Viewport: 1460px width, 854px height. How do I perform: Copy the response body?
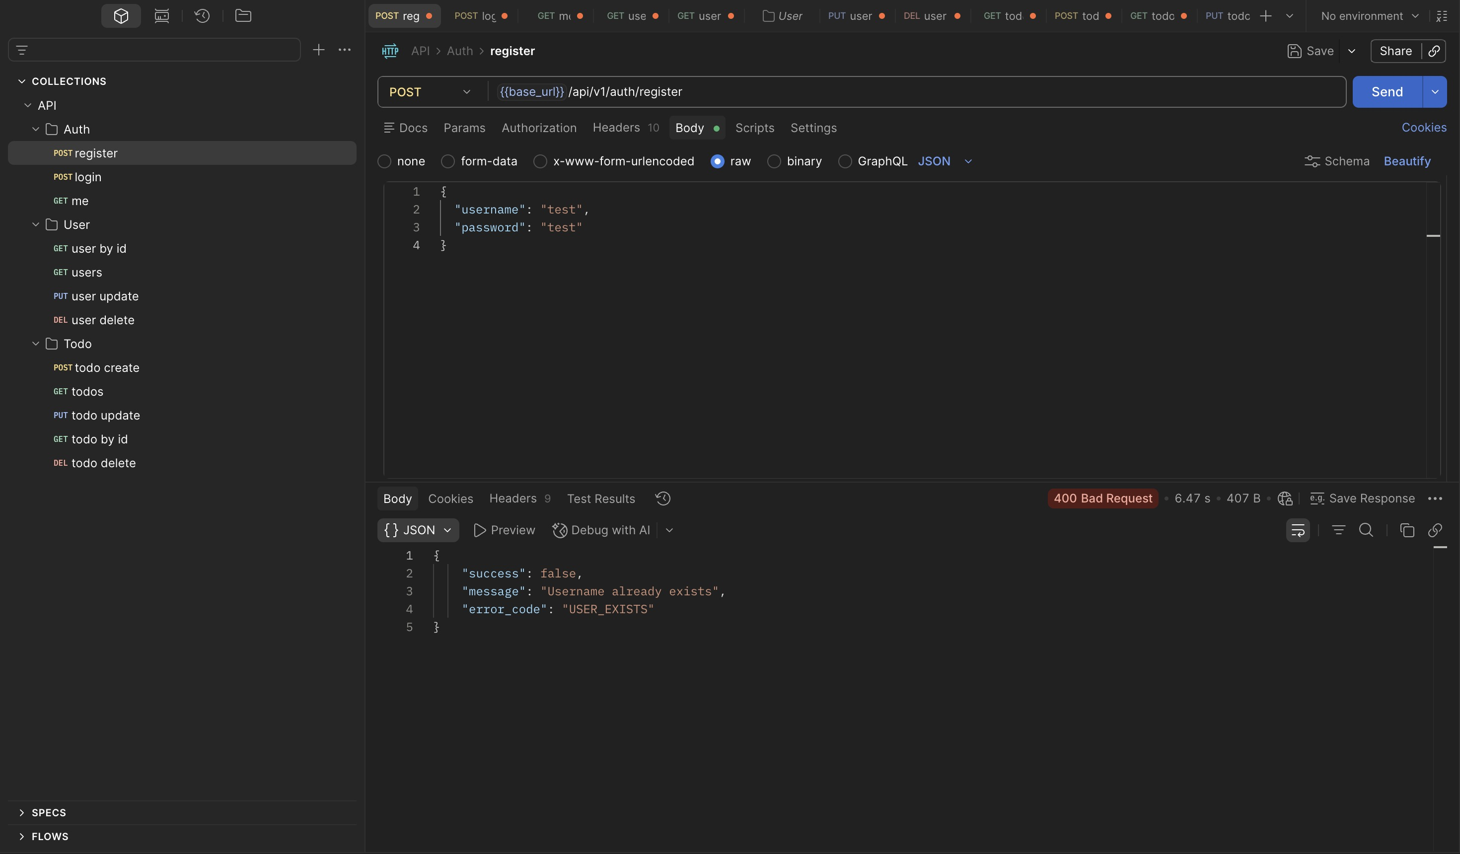coord(1407,530)
